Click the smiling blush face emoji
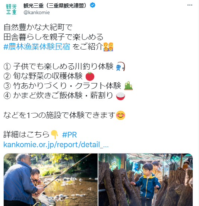This screenshot has width=199, height=206. pos(120,115)
